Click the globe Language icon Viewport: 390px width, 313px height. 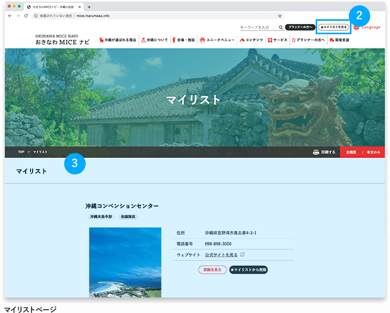357,27
